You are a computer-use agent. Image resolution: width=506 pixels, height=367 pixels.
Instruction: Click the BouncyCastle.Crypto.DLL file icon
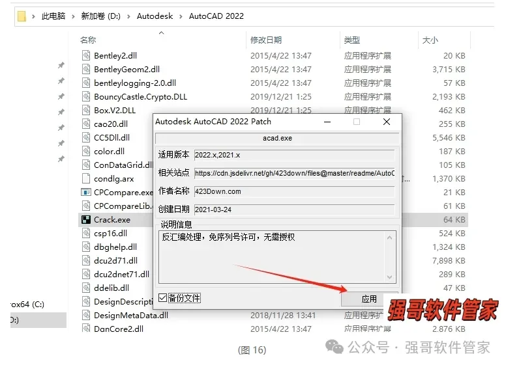pos(86,96)
